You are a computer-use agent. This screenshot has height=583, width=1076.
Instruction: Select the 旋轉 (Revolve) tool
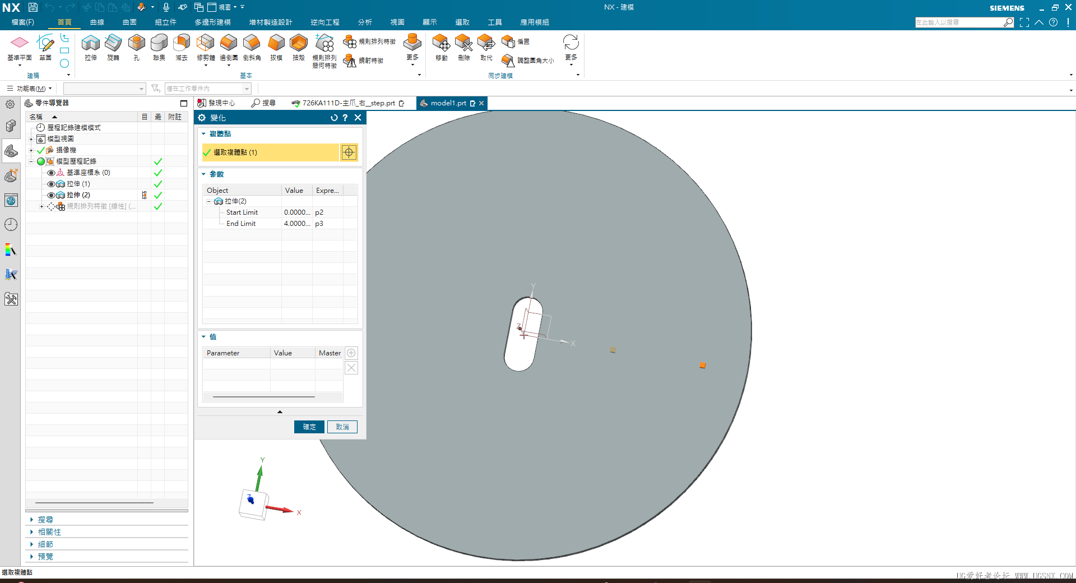tap(113, 47)
